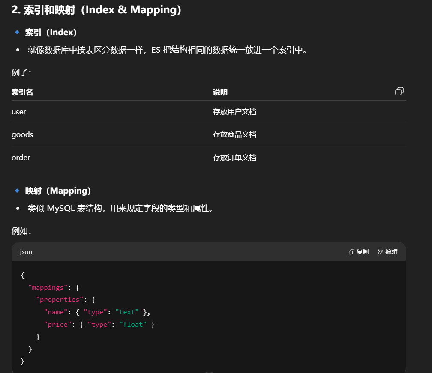Select the user table cell
This screenshot has width=432, height=373.
19,112
